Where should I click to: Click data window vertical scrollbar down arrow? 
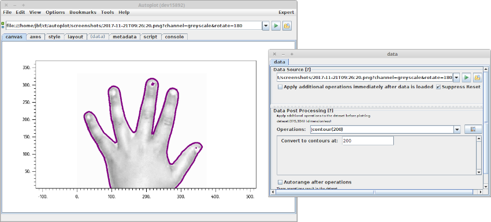pos(486,187)
